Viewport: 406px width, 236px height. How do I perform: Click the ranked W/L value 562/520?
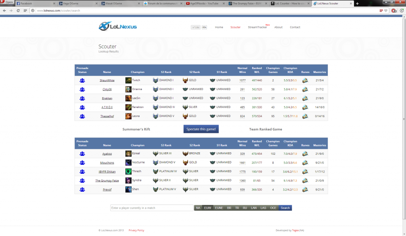click(x=257, y=89)
